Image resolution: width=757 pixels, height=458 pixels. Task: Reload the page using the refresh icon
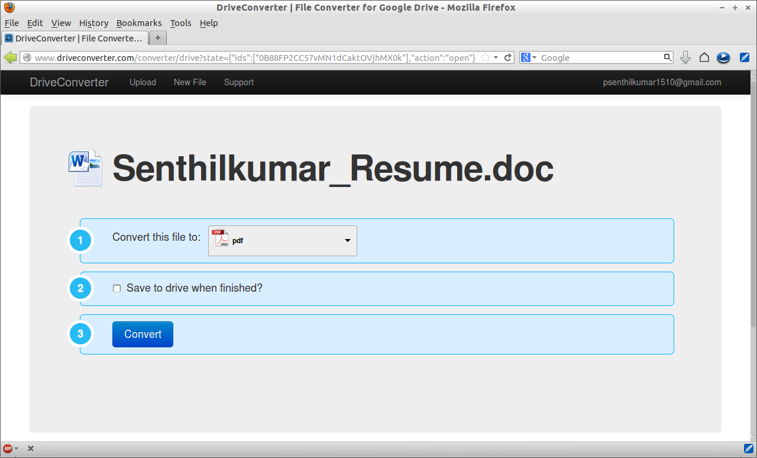click(x=508, y=57)
